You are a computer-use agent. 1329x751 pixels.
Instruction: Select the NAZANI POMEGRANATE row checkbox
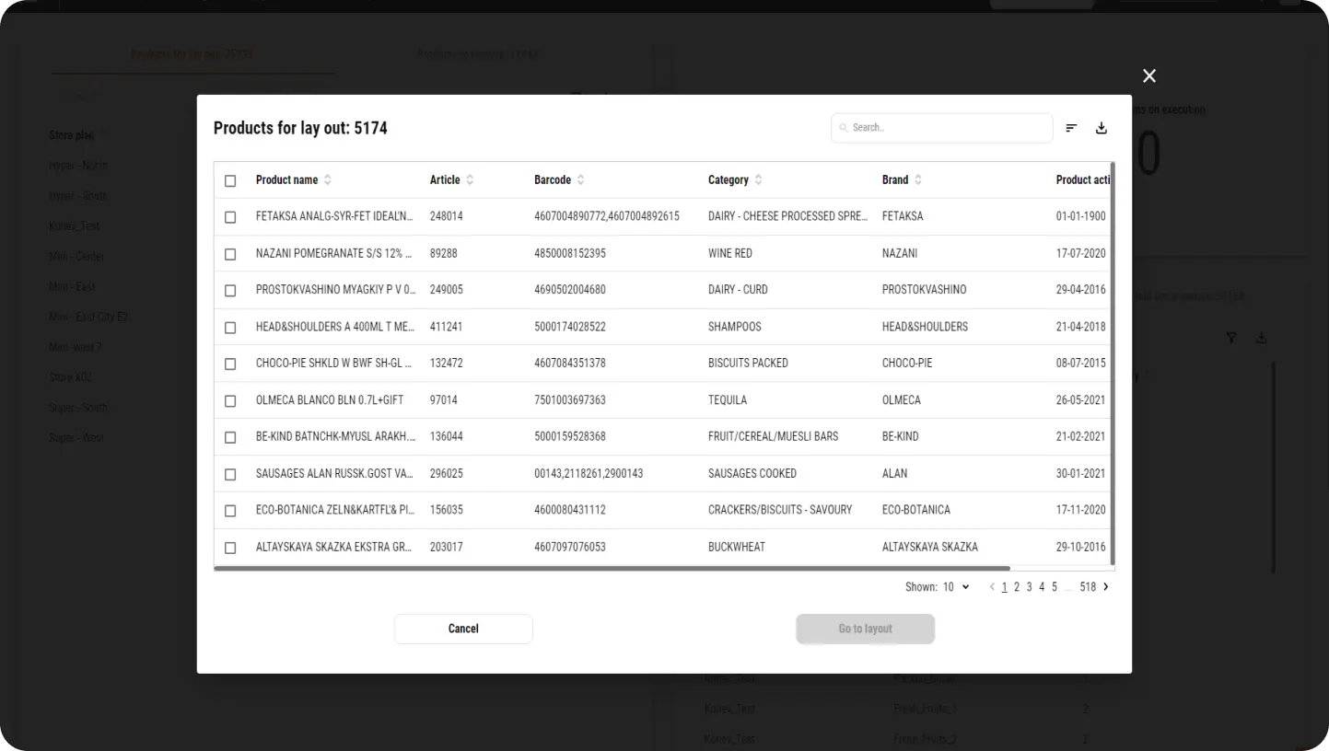(230, 254)
